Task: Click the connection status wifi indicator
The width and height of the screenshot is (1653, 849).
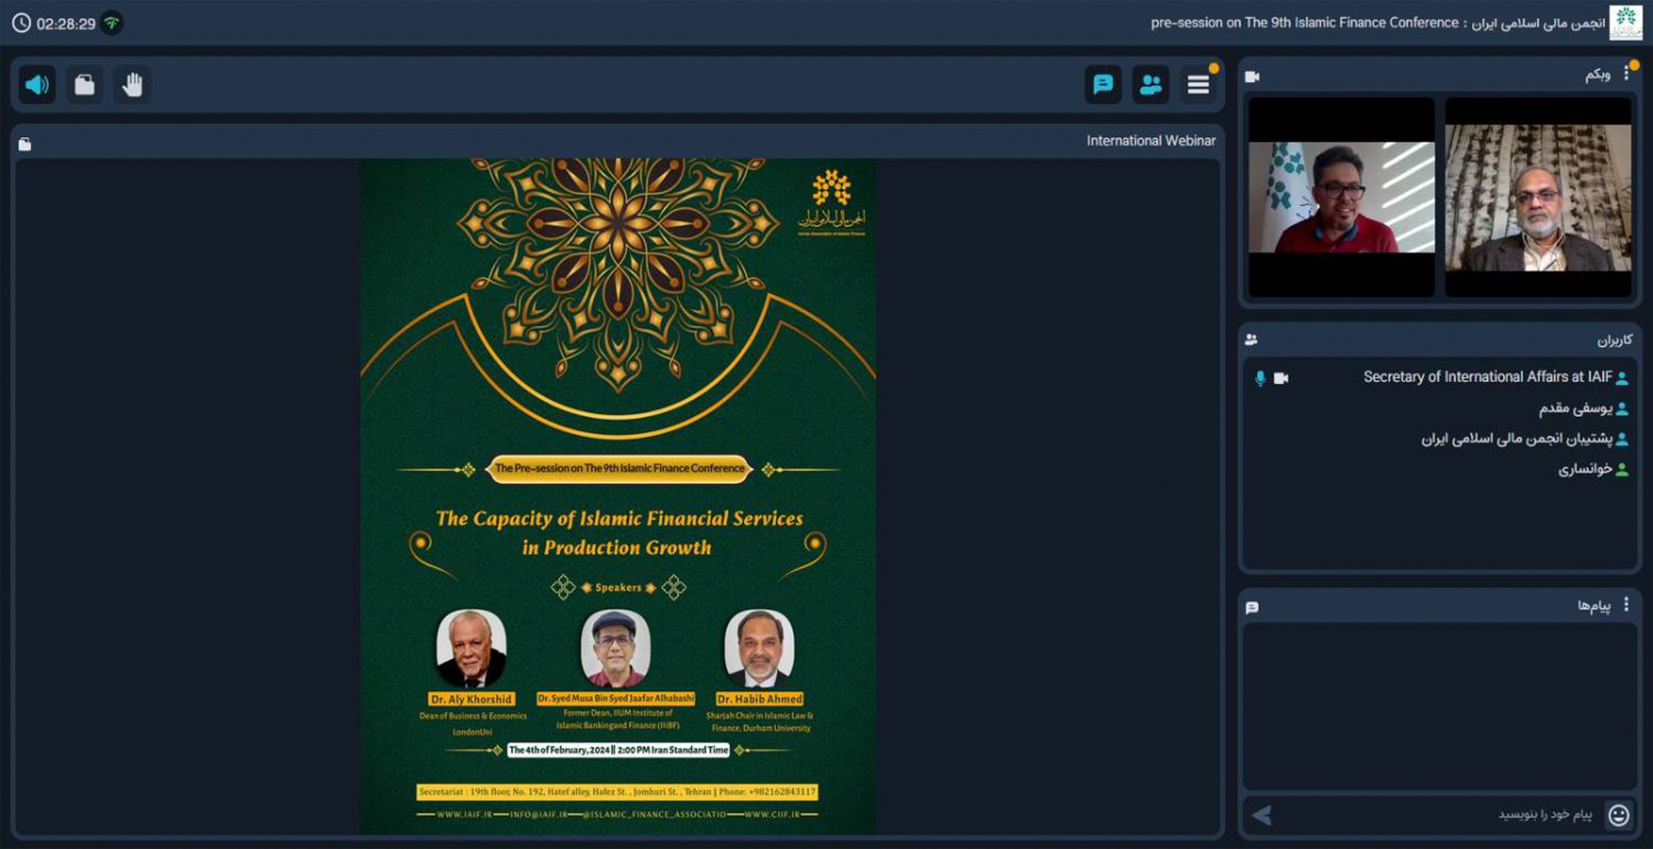Action: tap(112, 23)
